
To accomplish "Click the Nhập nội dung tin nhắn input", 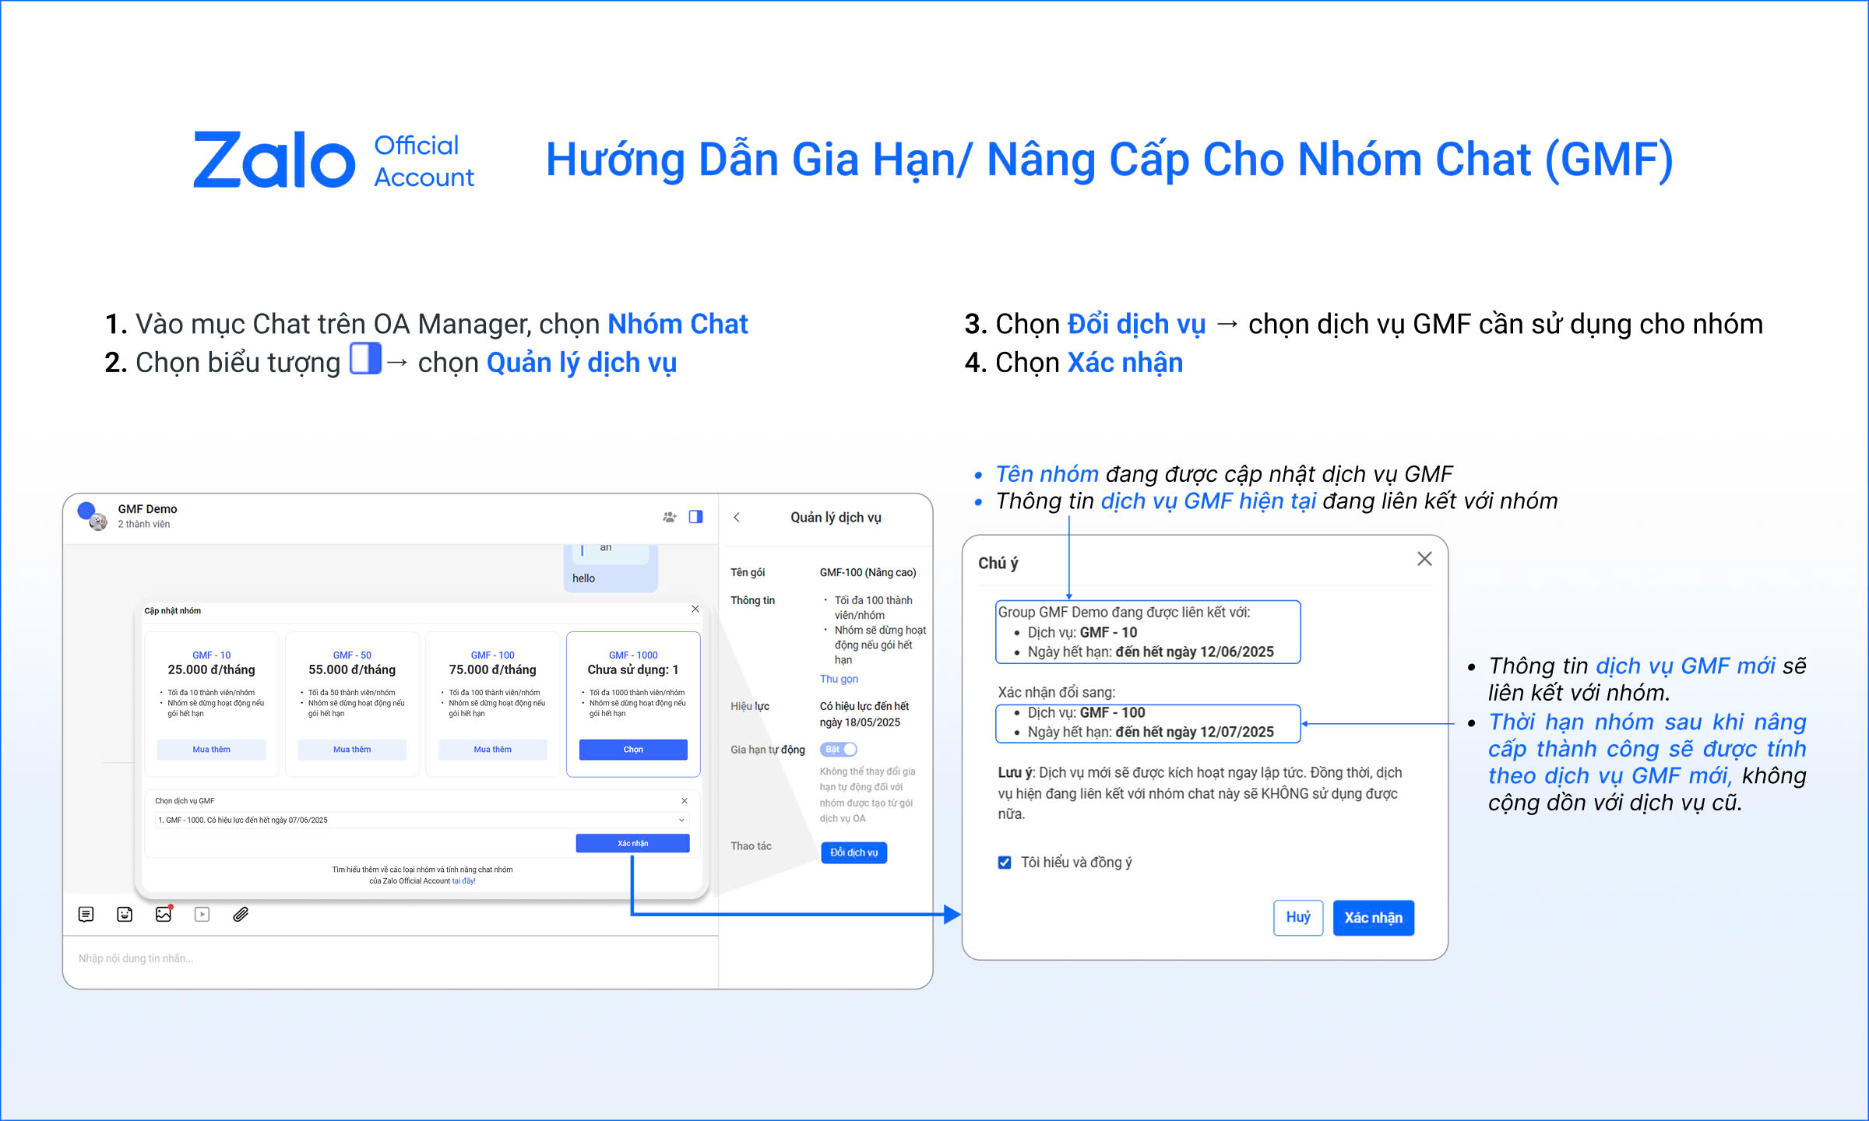I will (x=391, y=958).
